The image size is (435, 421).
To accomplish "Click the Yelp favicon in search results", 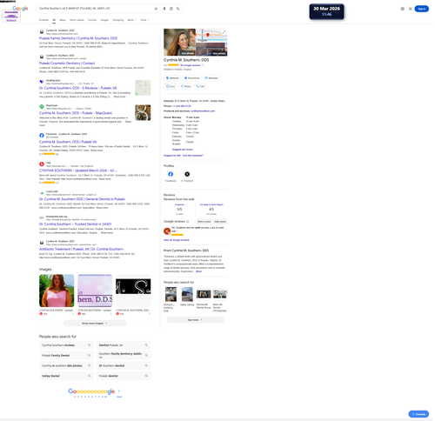I will 42,164.
